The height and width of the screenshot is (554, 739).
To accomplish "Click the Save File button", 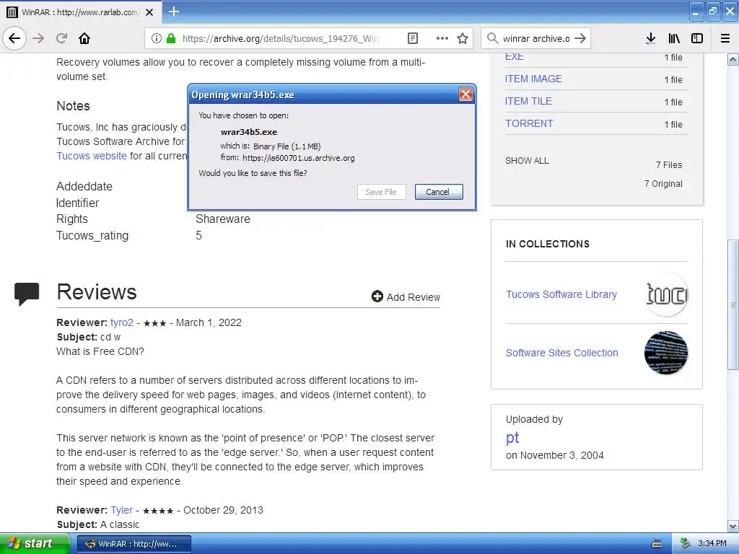I will point(381,192).
